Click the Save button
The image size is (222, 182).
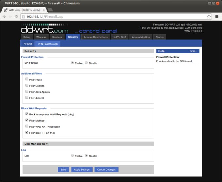pyautogui.click(x=63, y=170)
